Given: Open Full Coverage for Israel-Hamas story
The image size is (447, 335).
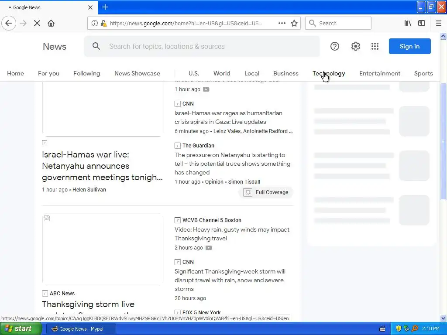Looking at the screenshot, I should [266, 192].
